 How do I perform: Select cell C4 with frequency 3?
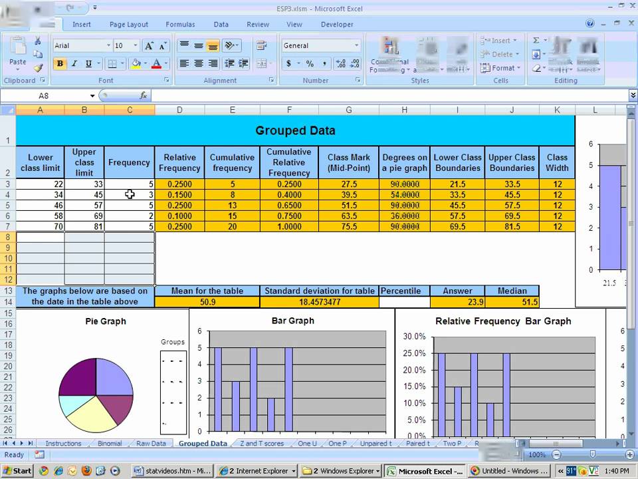click(x=130, y=195)
